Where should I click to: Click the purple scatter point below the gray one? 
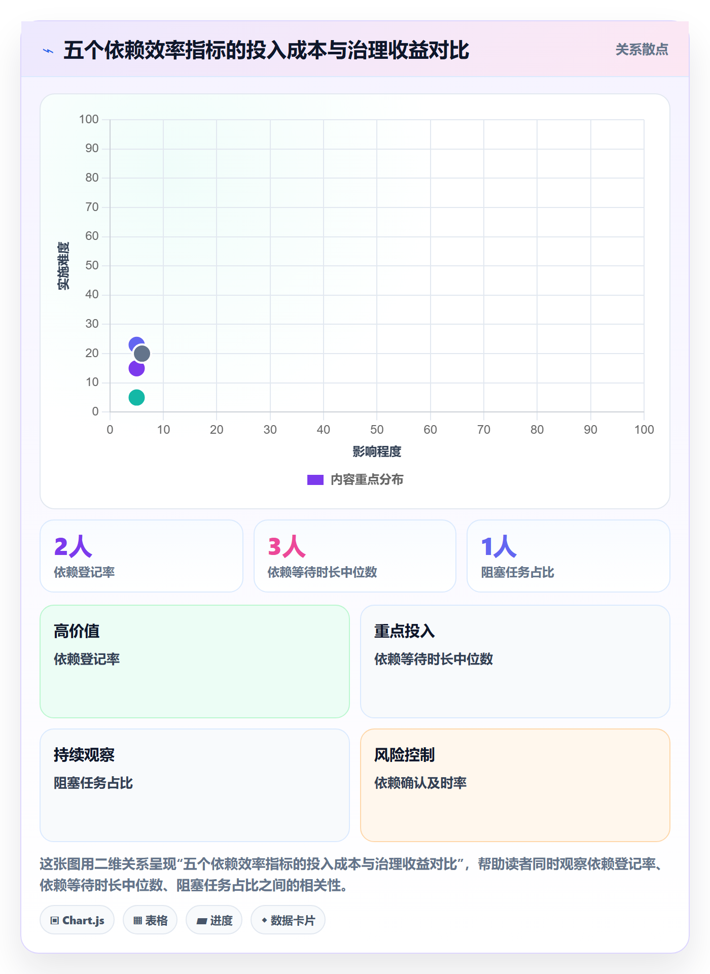[x=136, y=369]
